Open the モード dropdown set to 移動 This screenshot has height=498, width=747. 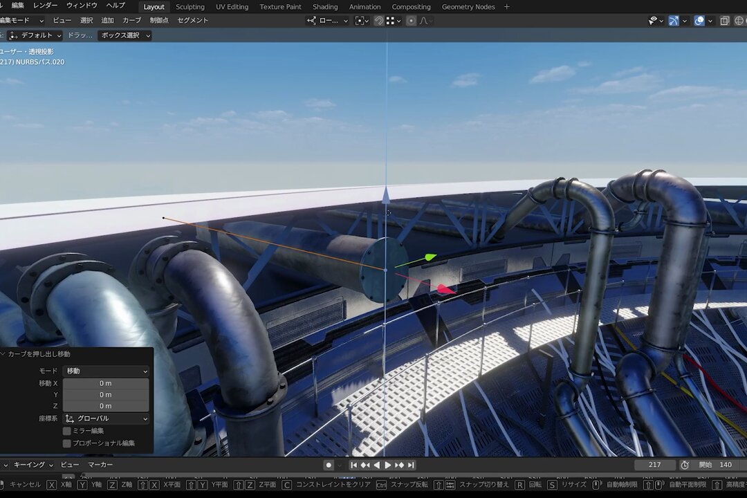point(106,371)
